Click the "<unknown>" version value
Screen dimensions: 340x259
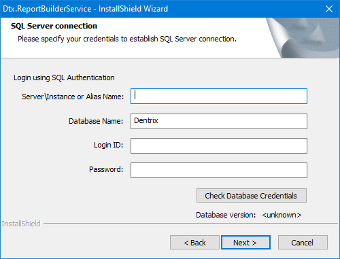point(282,215)
